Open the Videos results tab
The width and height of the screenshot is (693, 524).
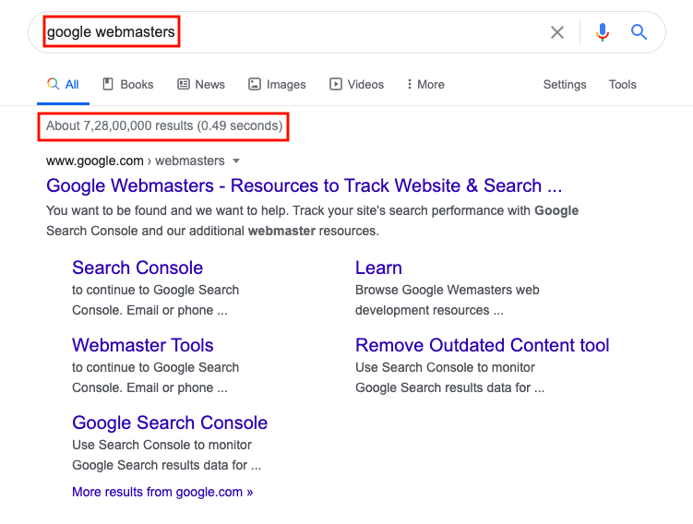[356, 84]
